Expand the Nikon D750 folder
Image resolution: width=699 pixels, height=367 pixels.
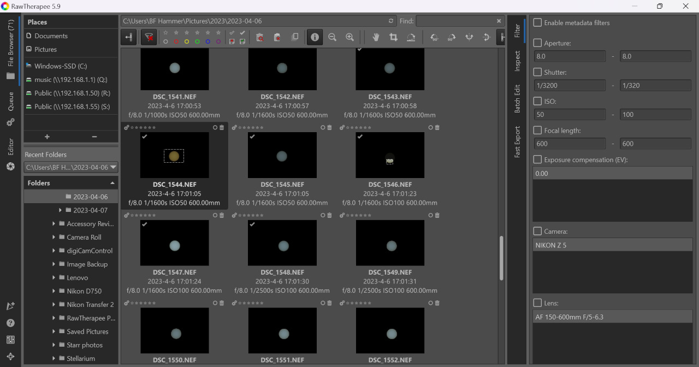(54, 291)
